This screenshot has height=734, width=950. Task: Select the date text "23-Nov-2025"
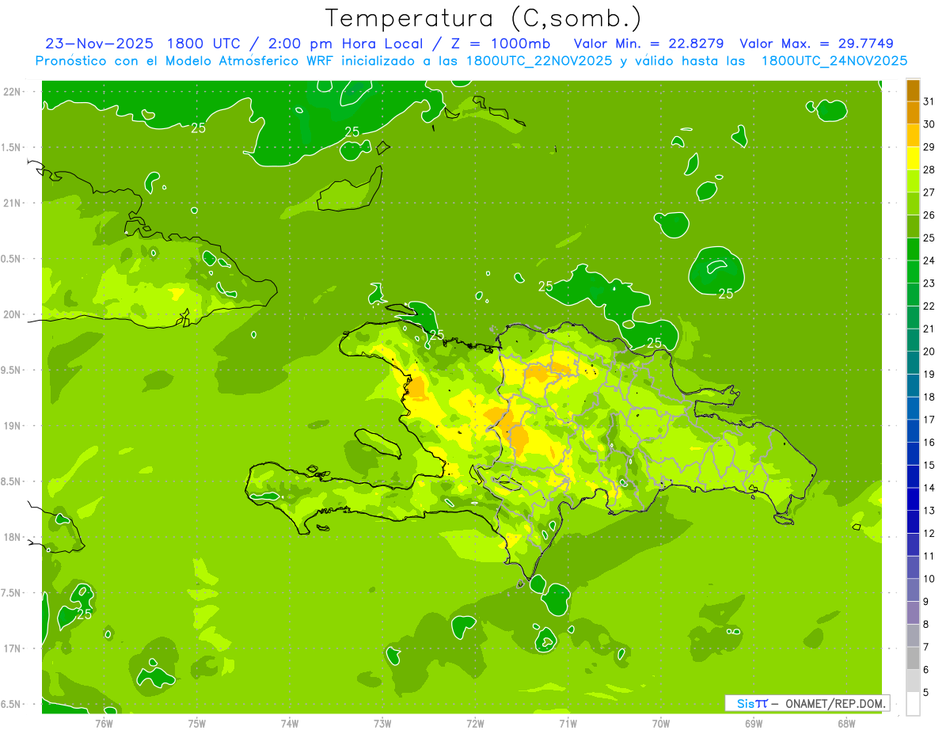point(99,44)
